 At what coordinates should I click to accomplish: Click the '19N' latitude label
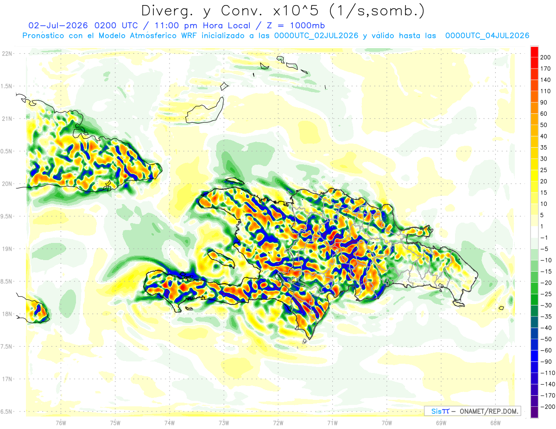pyautogui.click(x=6, y=249)
